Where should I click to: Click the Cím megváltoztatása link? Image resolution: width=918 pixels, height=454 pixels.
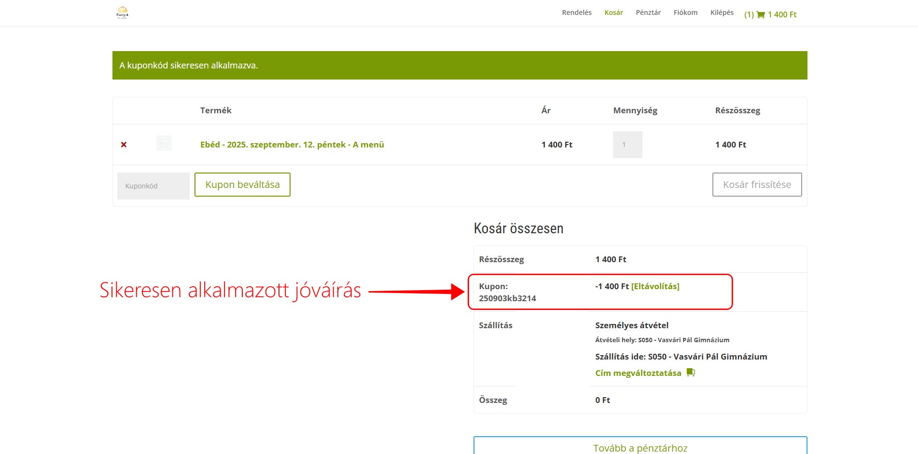coord(638,373)
